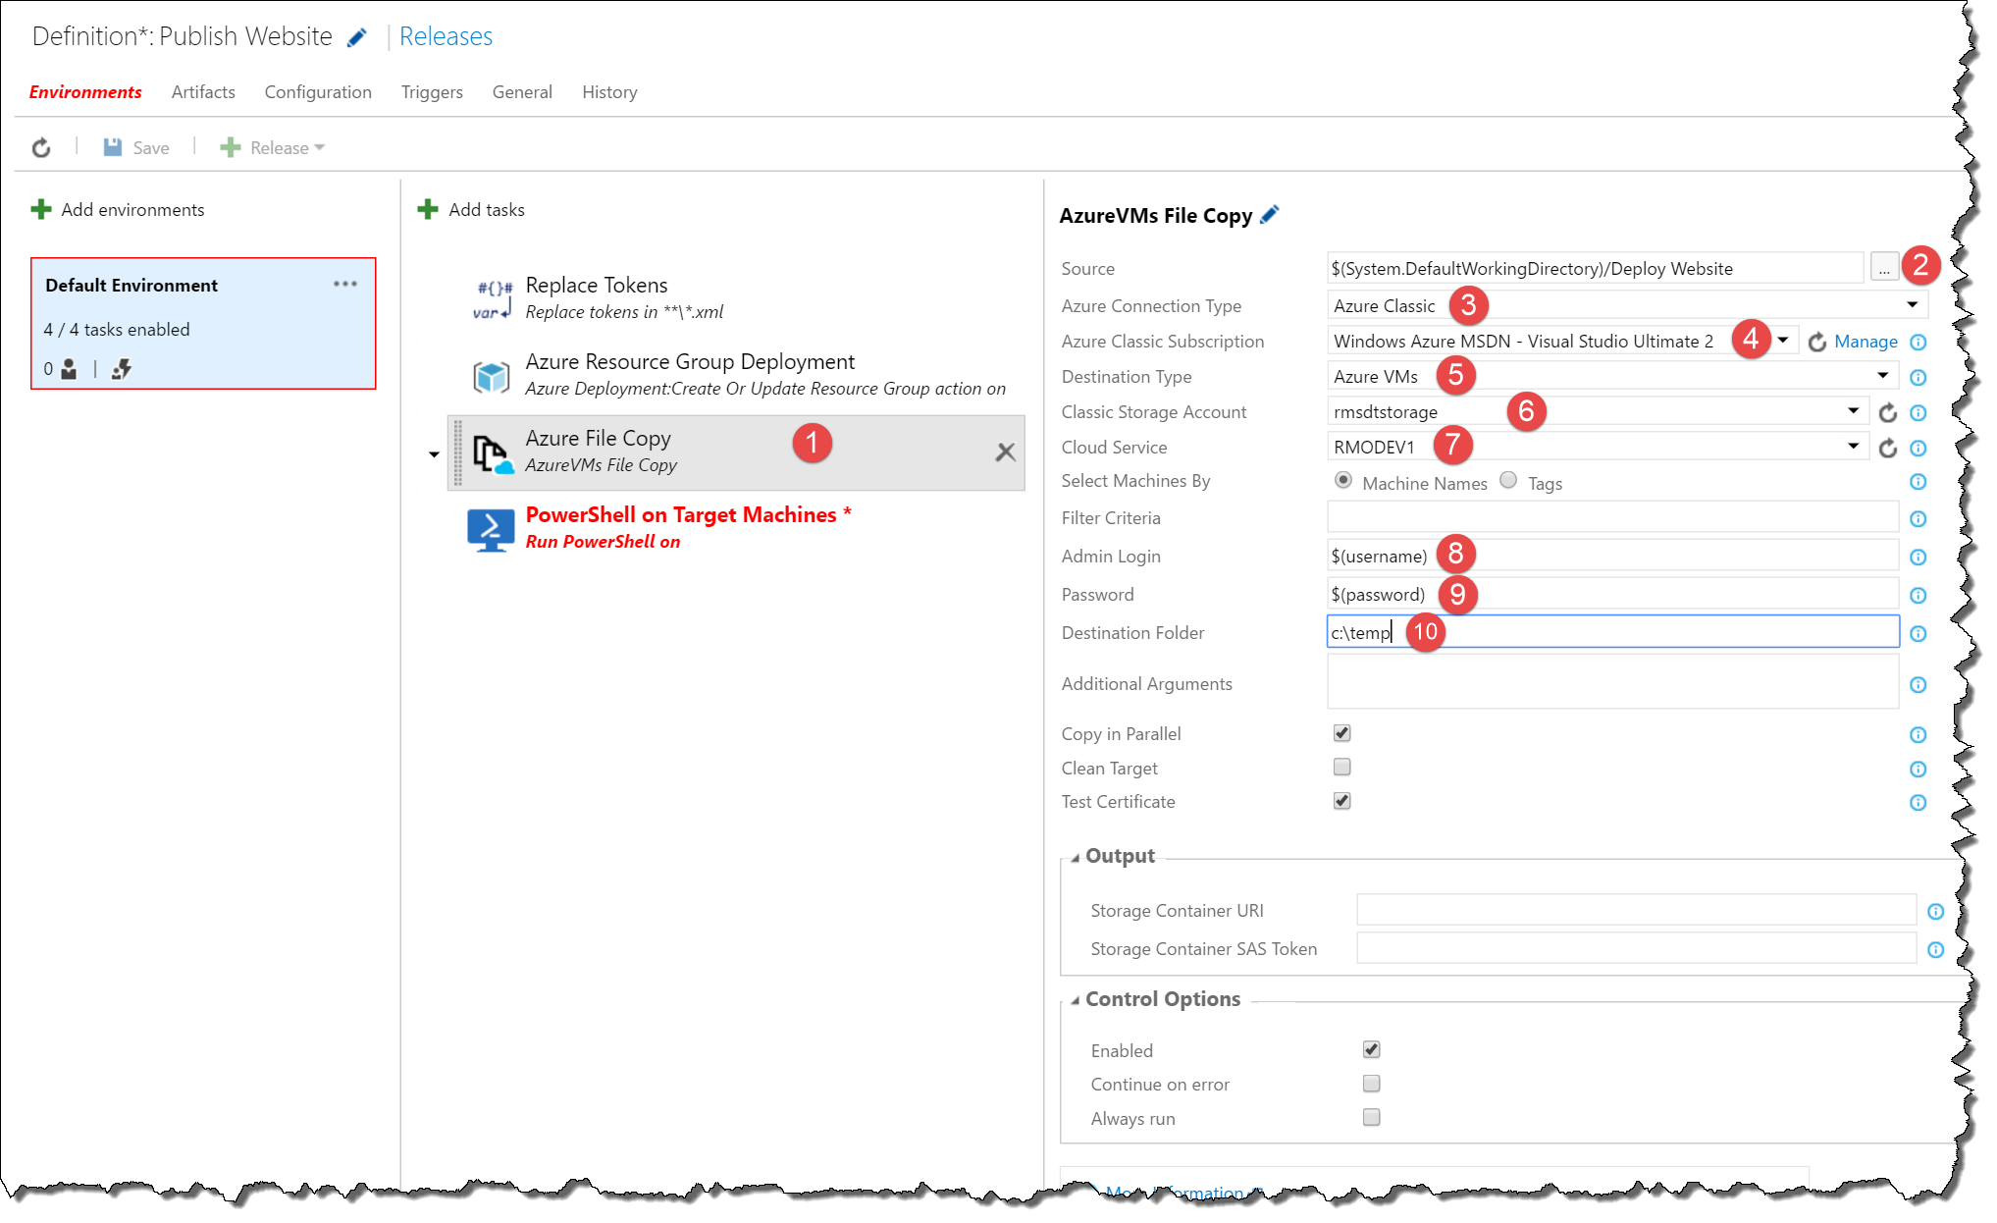This screenshot has width=1997, height=1223.
Task: Click the Manage subscription link
Action: pos(1866,342)
